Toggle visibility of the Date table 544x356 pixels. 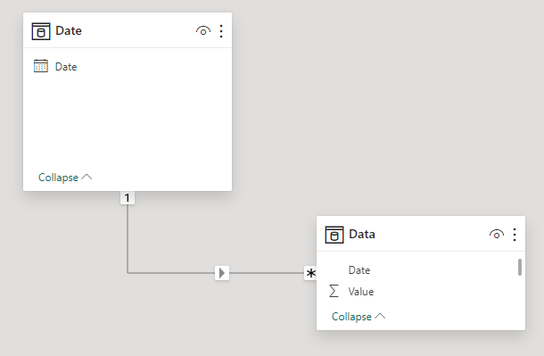pos(203,31)
